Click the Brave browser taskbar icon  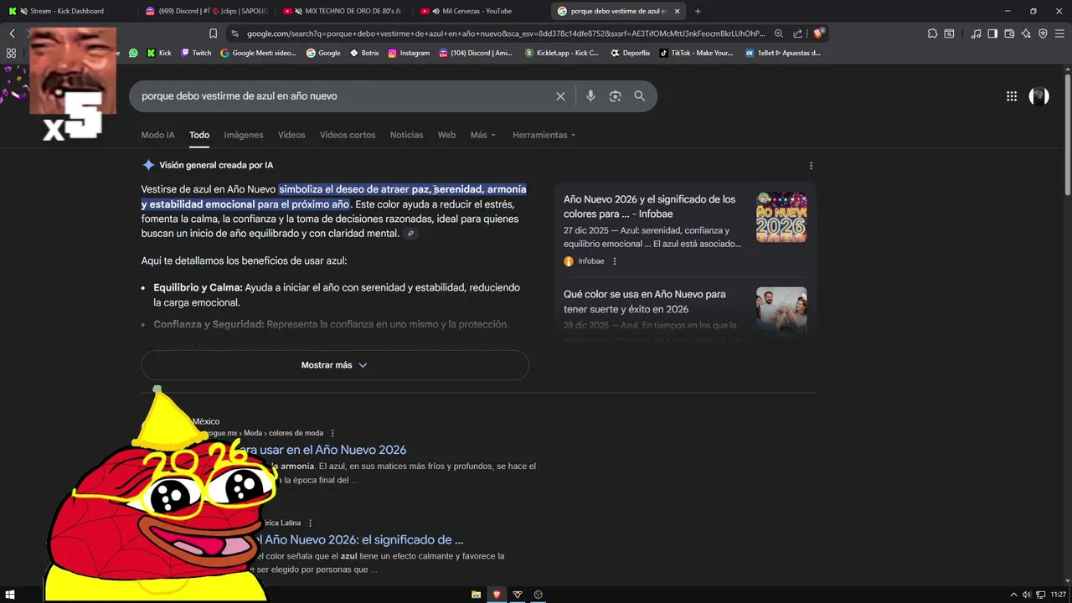497,595
